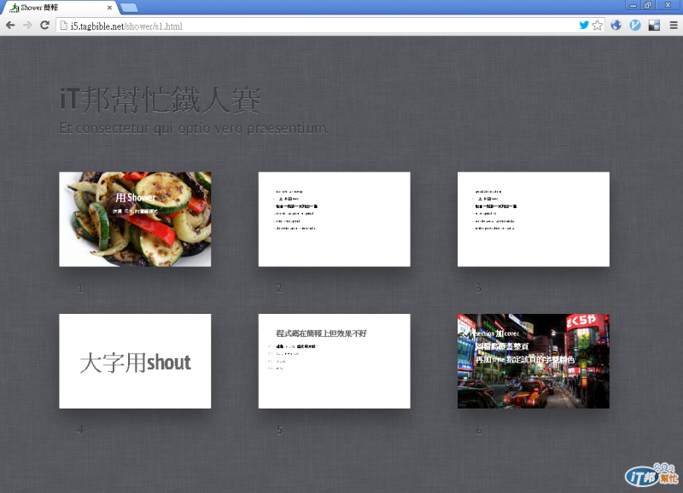Click slide number 6 label
Image resolution: width=683 pixels, height=493 pixels.
(x=479, y=430)
